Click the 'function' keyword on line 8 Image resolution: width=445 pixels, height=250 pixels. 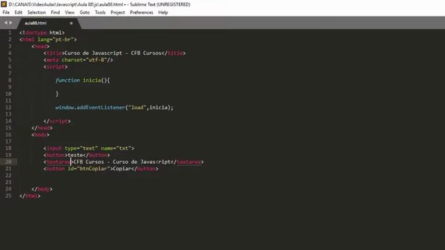point(67,81)
